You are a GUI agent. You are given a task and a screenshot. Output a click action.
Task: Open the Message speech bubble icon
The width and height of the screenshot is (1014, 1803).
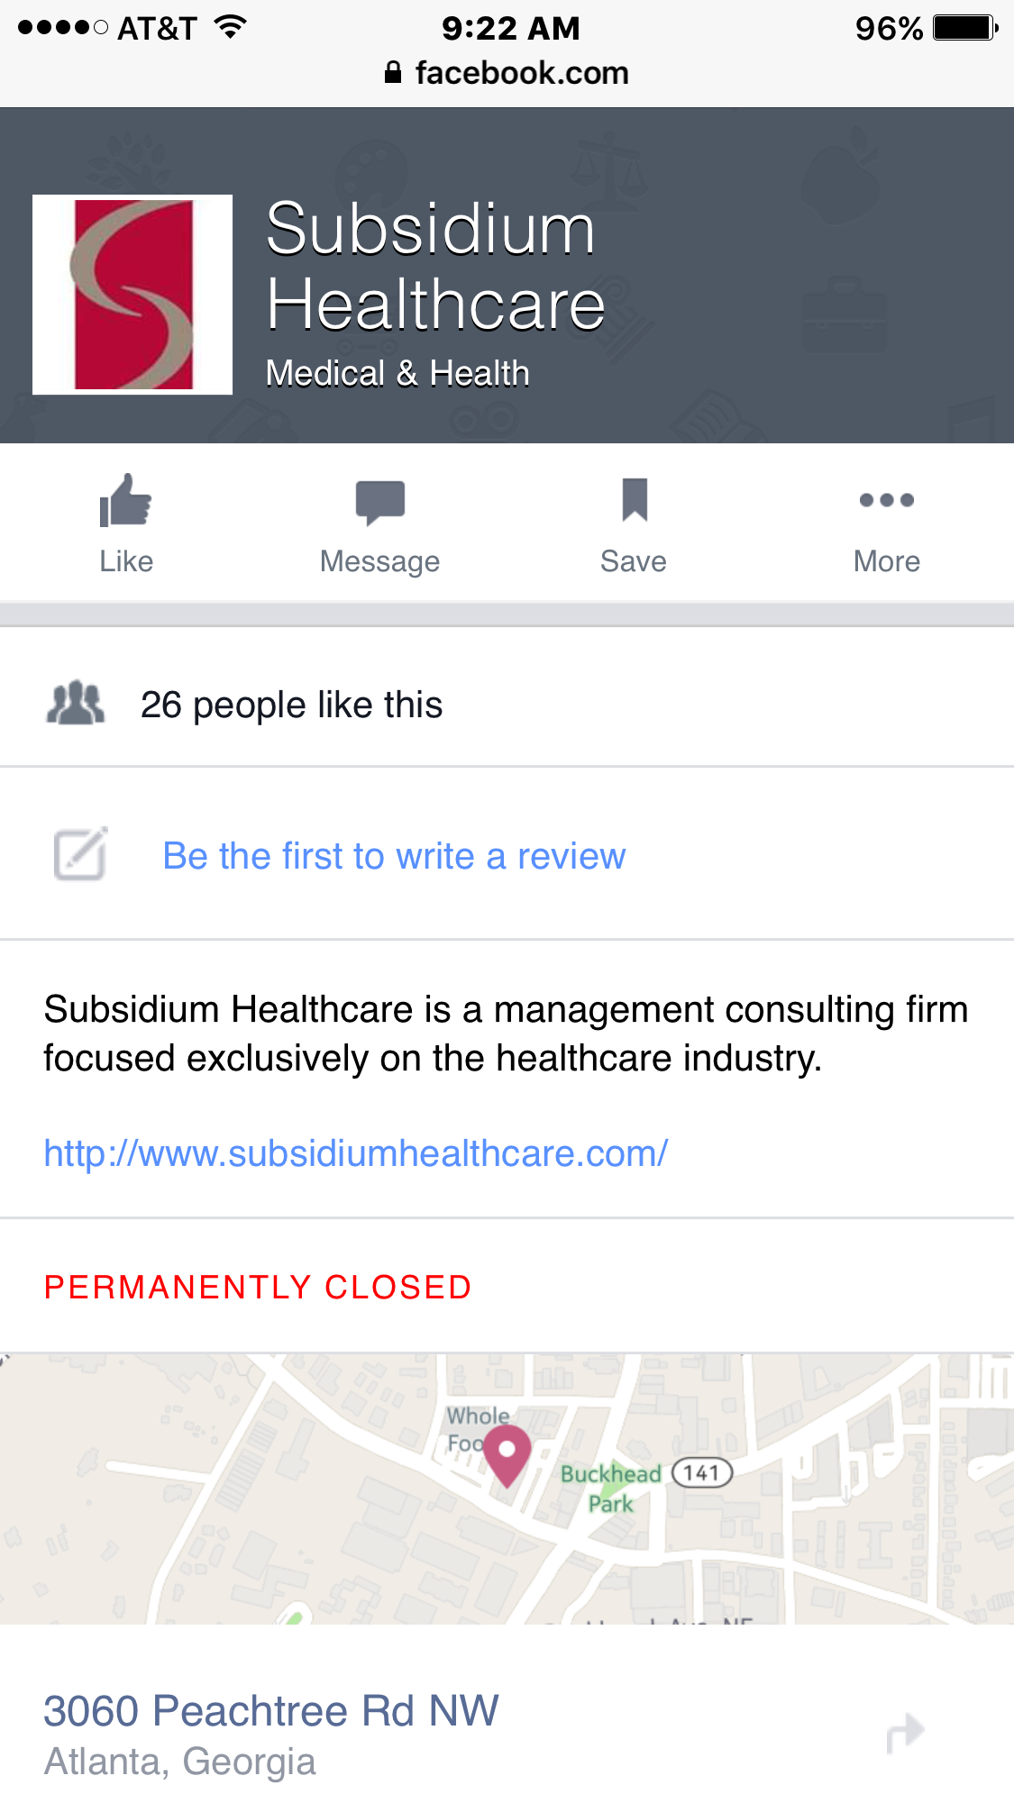[380, 501]
